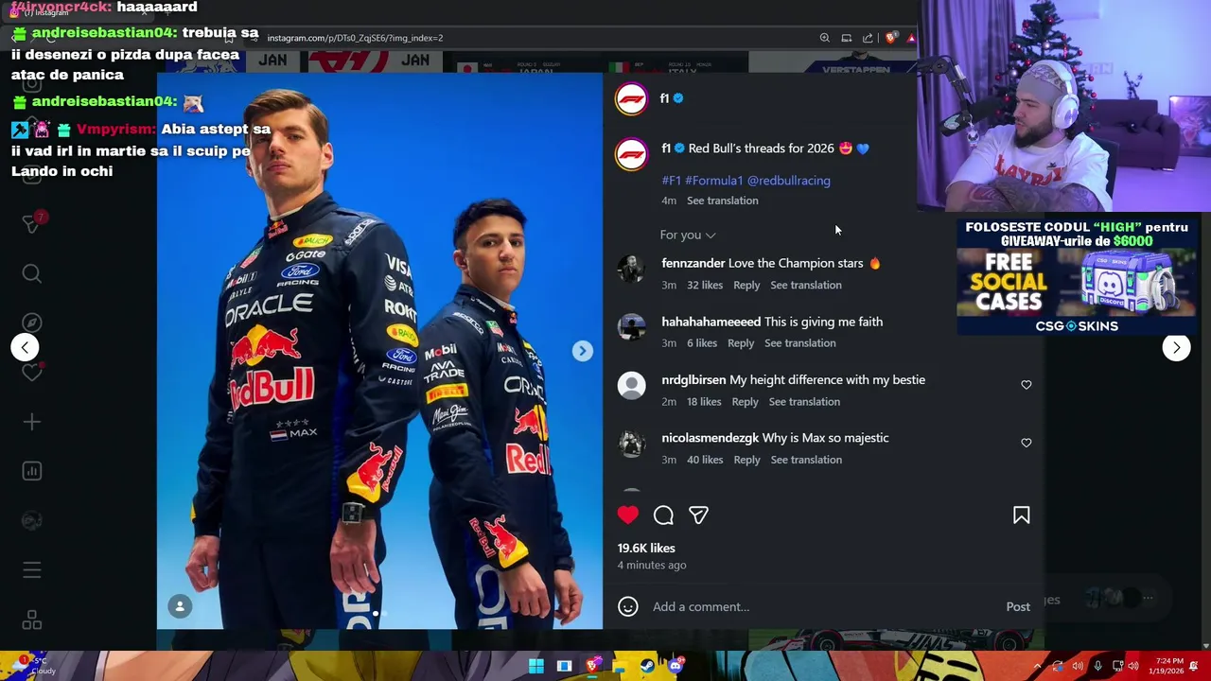Image resolution: width=1211 pixels, height=681 pixels.
Task: Save the post with bookmark icon
Action: [1022, 515]
